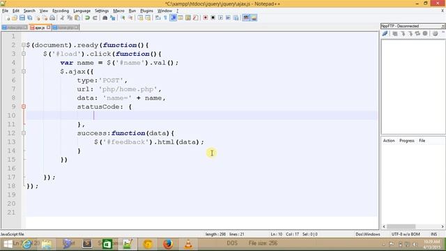Start macro recording with red dot icon

pyautogui.click(x=206, y=17)
